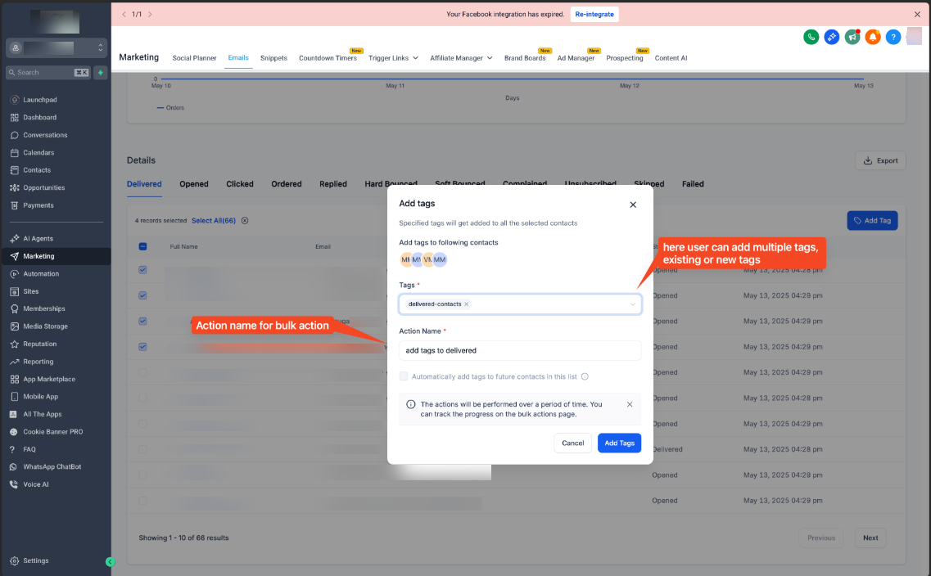Click Cancel in Add tags dialog
The height and width of the screenshot is (576, 931).
(x=573, y=443)
